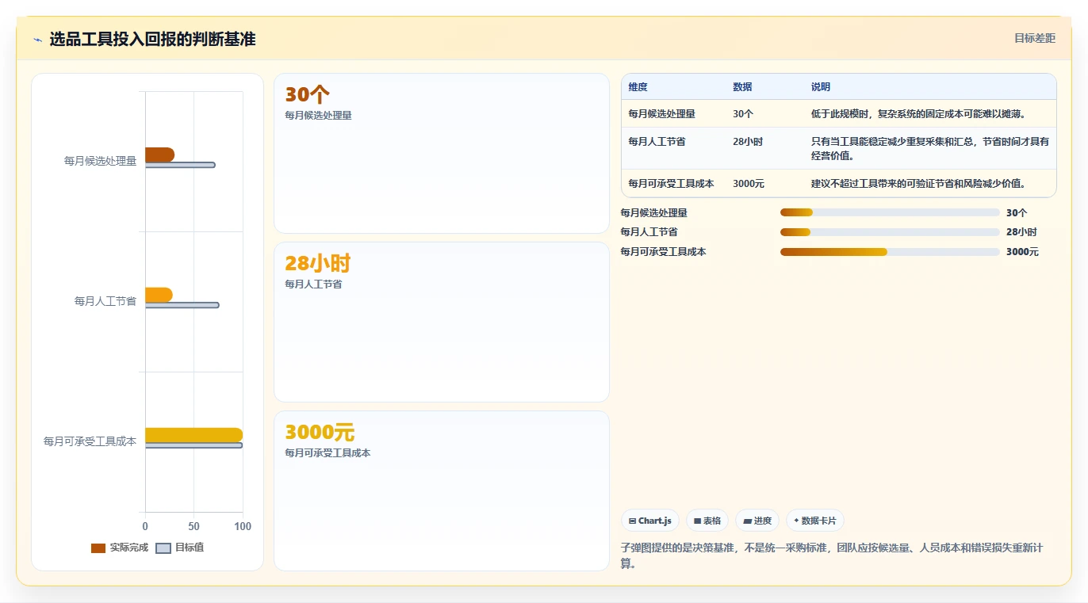Click the 每月可承受工具成本 progress bar

point(890,252)
